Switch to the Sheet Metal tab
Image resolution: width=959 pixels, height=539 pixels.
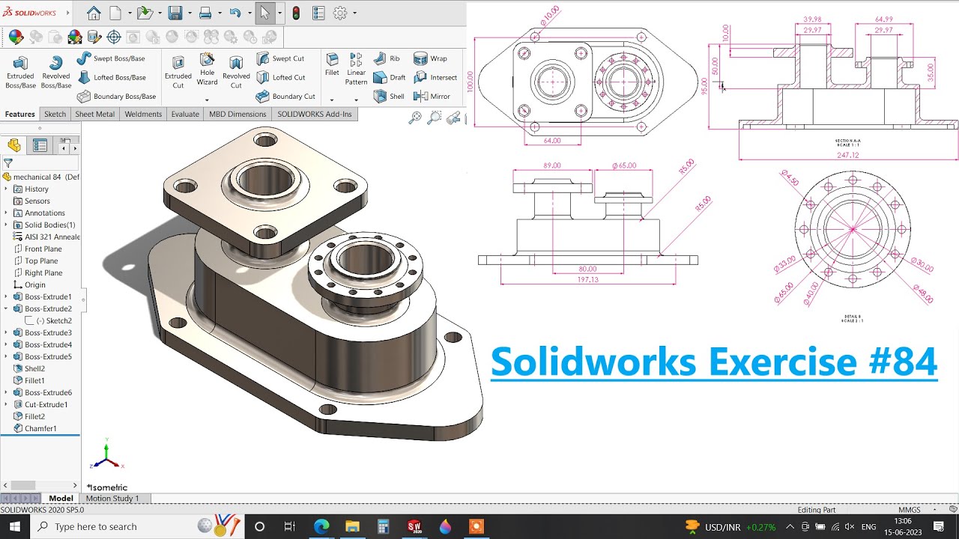pyautogui.click(x=94, y=114)
